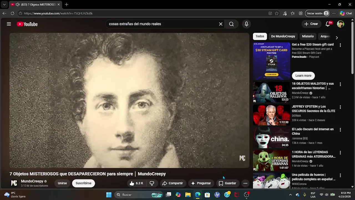Reload page with refresh icon
This screenshot has width=355, height=200.
(x=12, y=13)
